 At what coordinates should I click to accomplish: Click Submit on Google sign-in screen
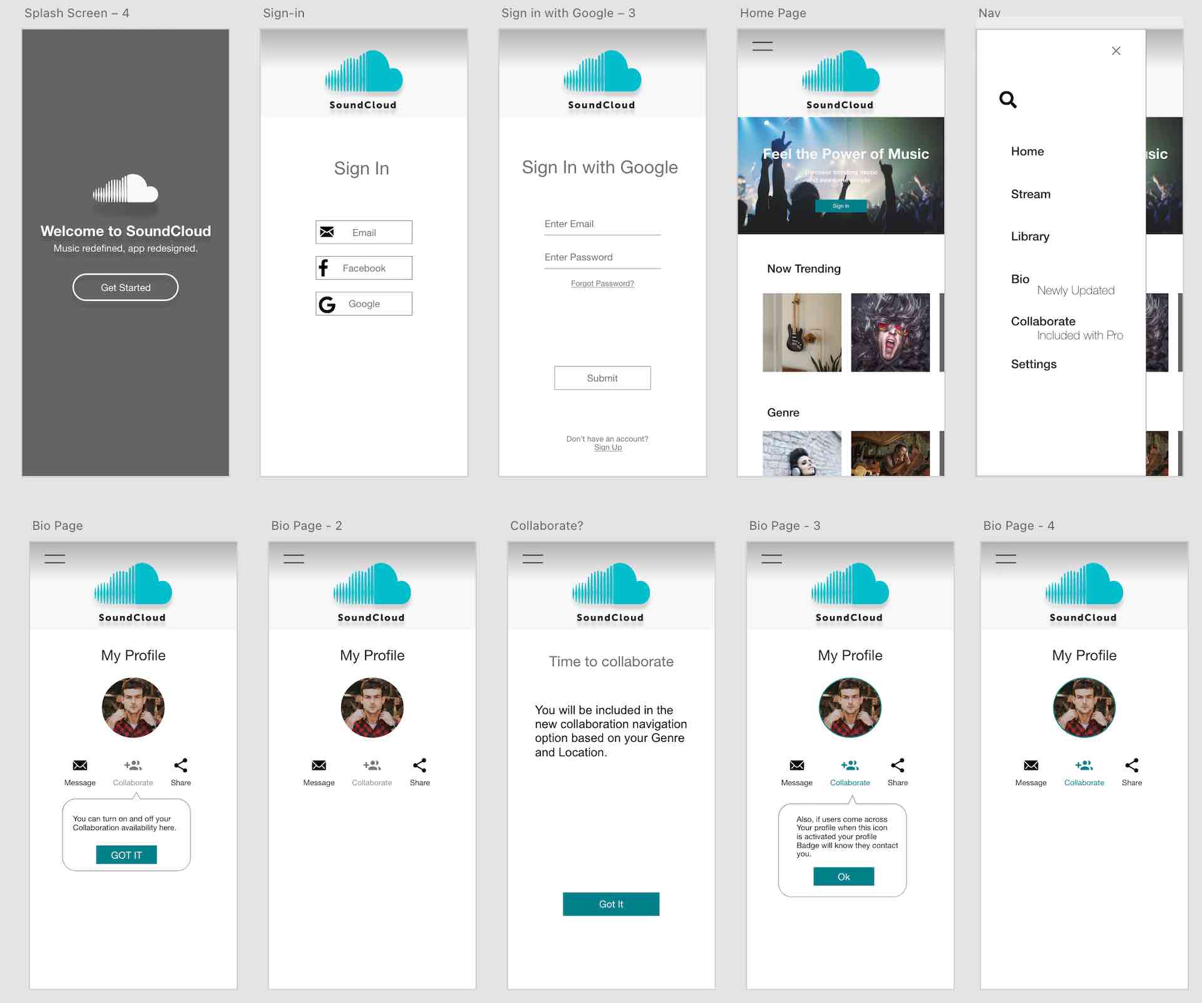(602, 378)
